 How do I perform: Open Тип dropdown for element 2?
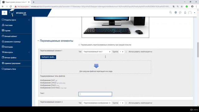coord(97,103)
